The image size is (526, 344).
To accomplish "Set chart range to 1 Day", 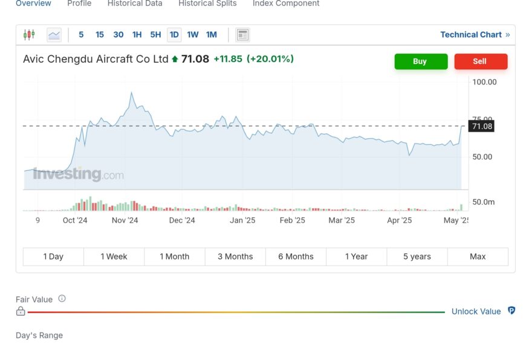I will click(53, 256).
